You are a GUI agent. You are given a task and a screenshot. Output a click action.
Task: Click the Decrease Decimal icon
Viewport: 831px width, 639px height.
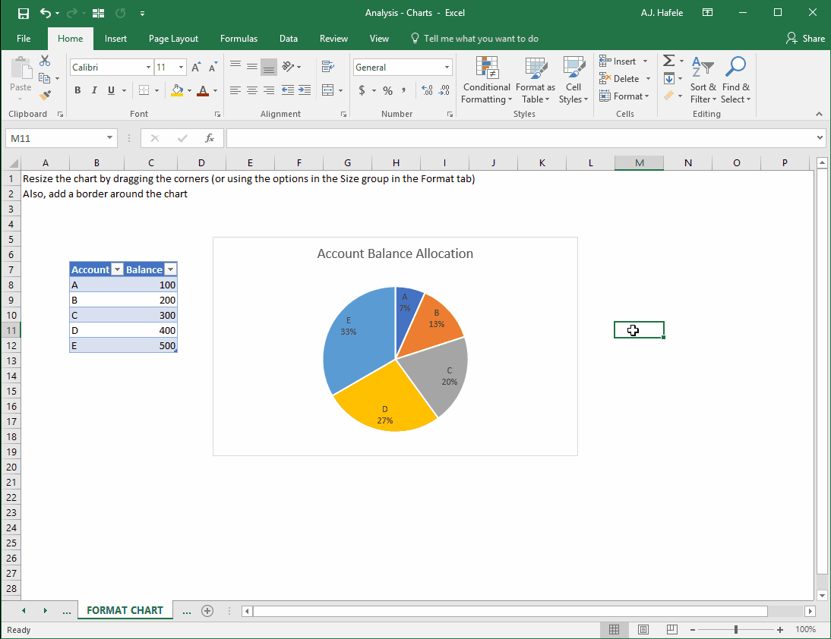pyautogui.click(x=444, y=90)
